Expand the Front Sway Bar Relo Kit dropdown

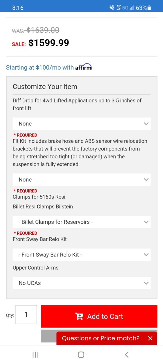pos(81,255)
